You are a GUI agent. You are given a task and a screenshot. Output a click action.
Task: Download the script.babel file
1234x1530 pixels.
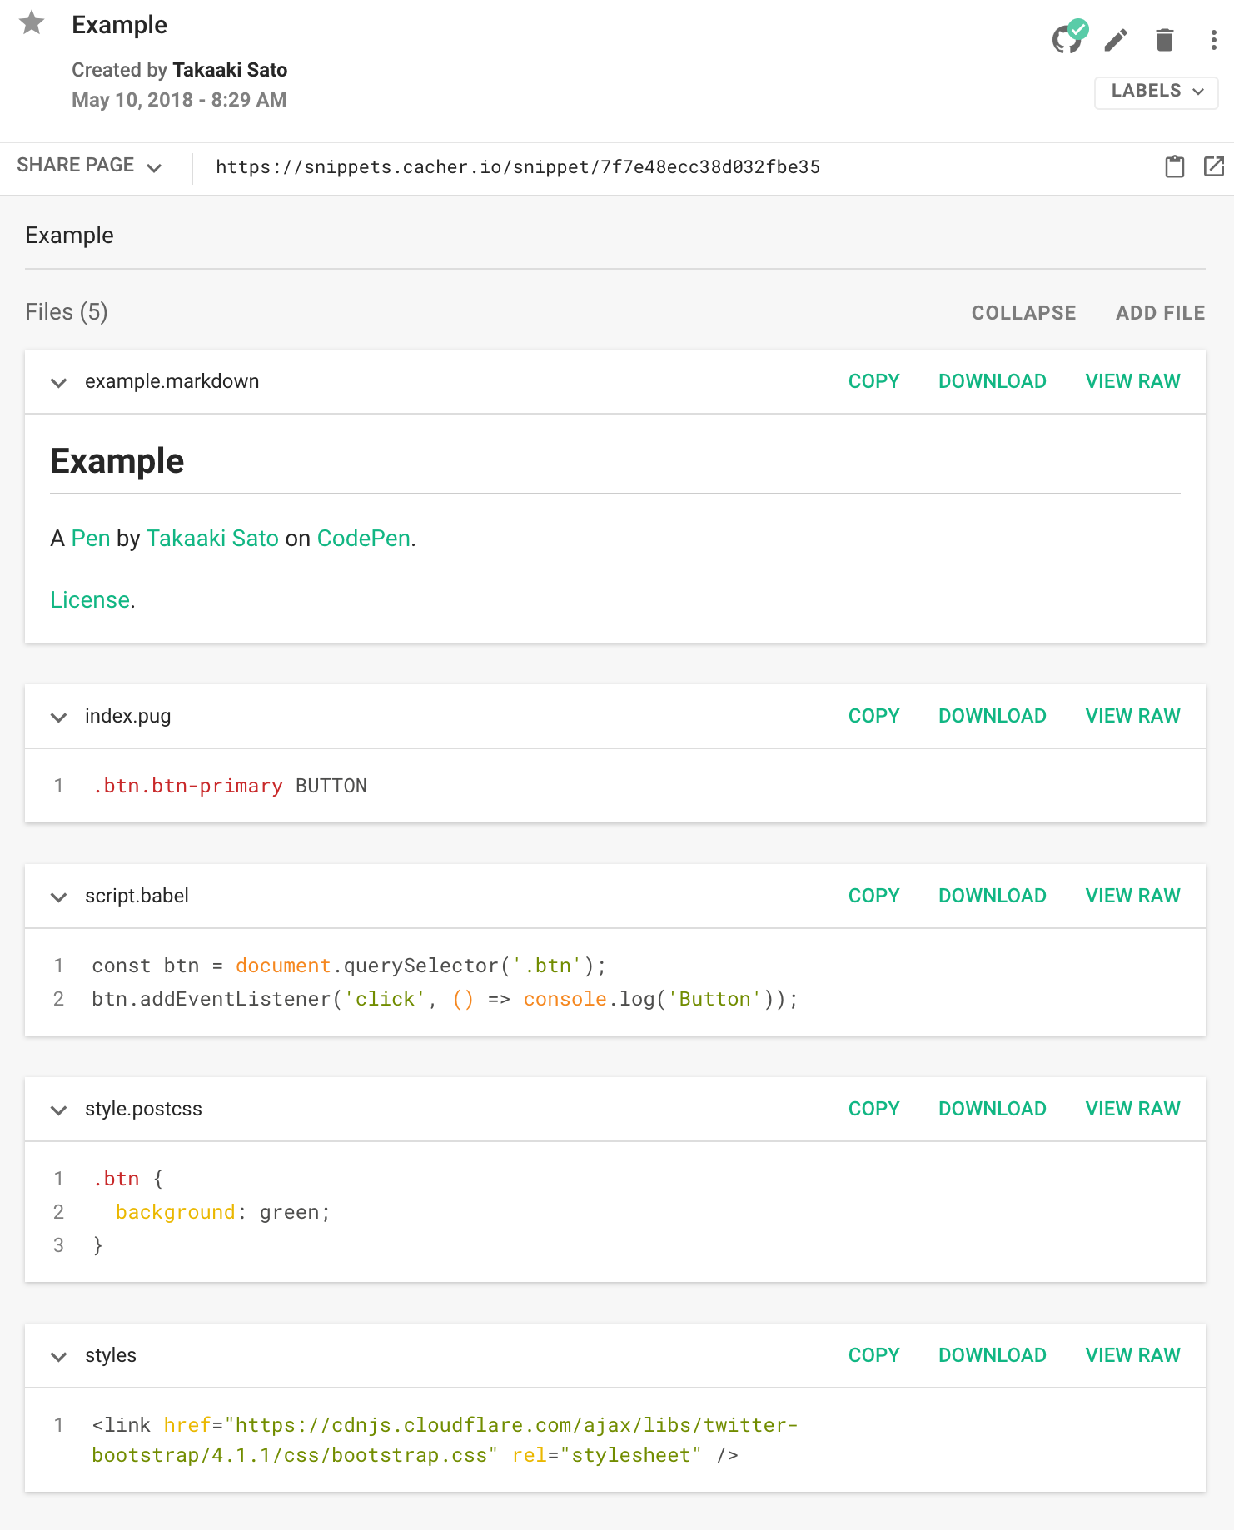(x=992, y=896)
